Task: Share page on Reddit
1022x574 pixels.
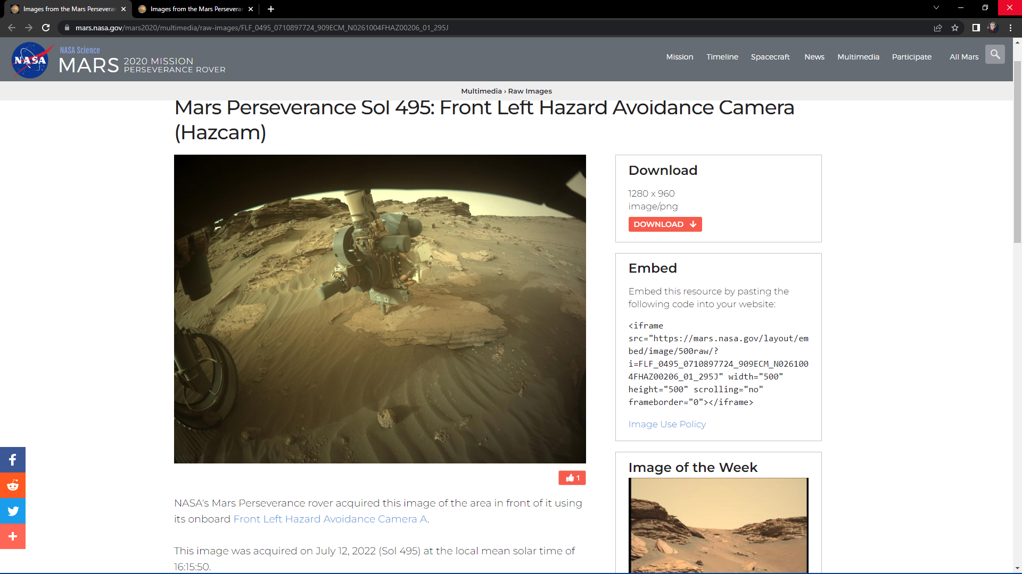Action: click(x=13, y=485)
